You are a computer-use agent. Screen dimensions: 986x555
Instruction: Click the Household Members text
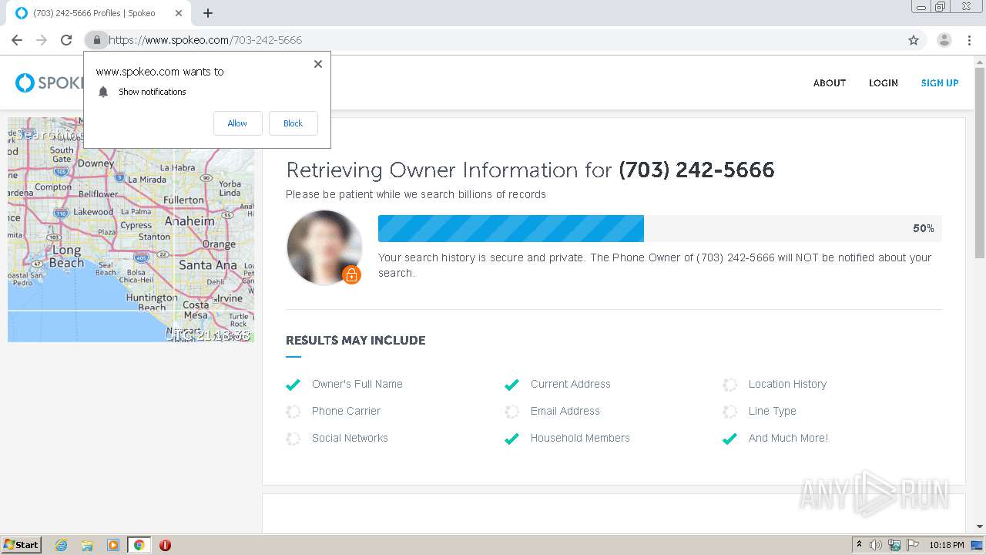tap(580, 438)
